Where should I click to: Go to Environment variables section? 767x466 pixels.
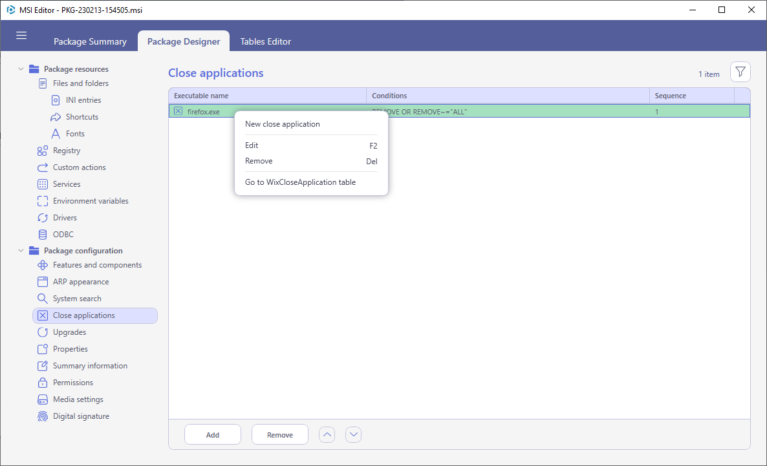click(x=91, y=201)
